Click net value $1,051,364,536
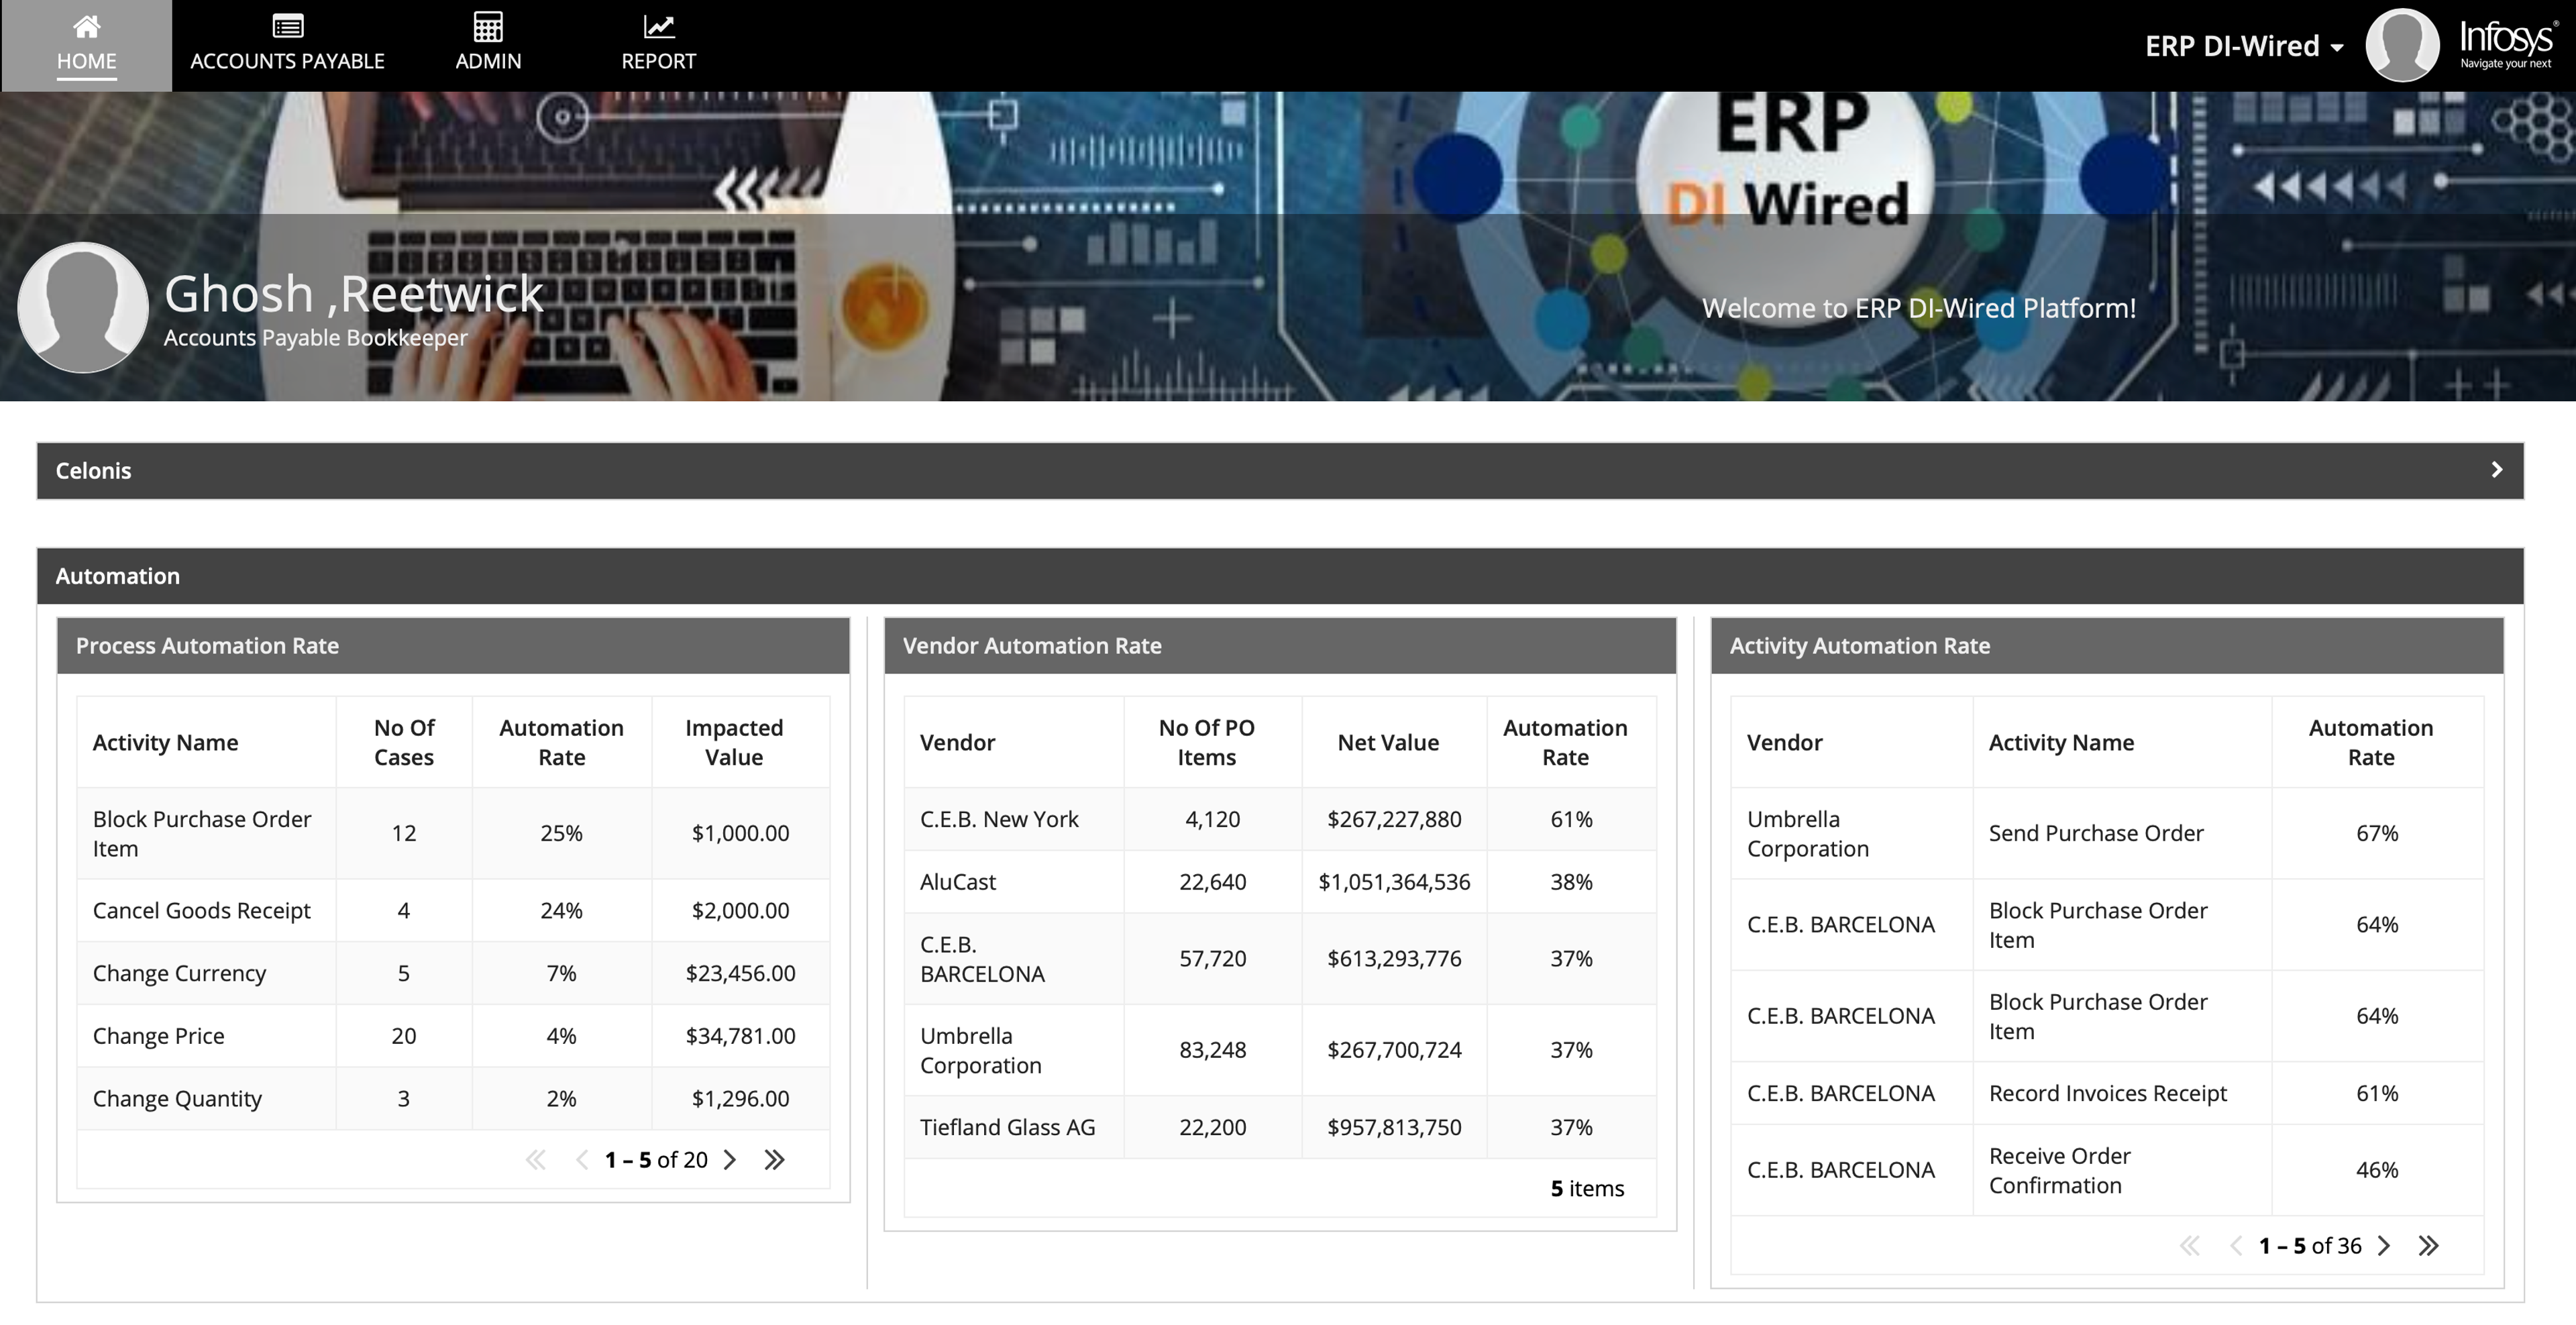2576x1325 pixels. point(1394,882)
